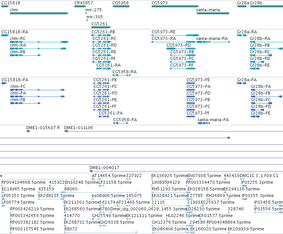Select the EC14965.5prime EST label

[18, 189]
